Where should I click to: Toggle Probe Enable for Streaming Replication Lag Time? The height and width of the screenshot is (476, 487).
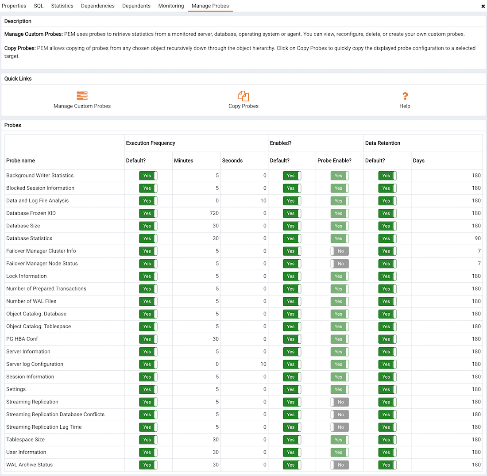tap(340, 427)
